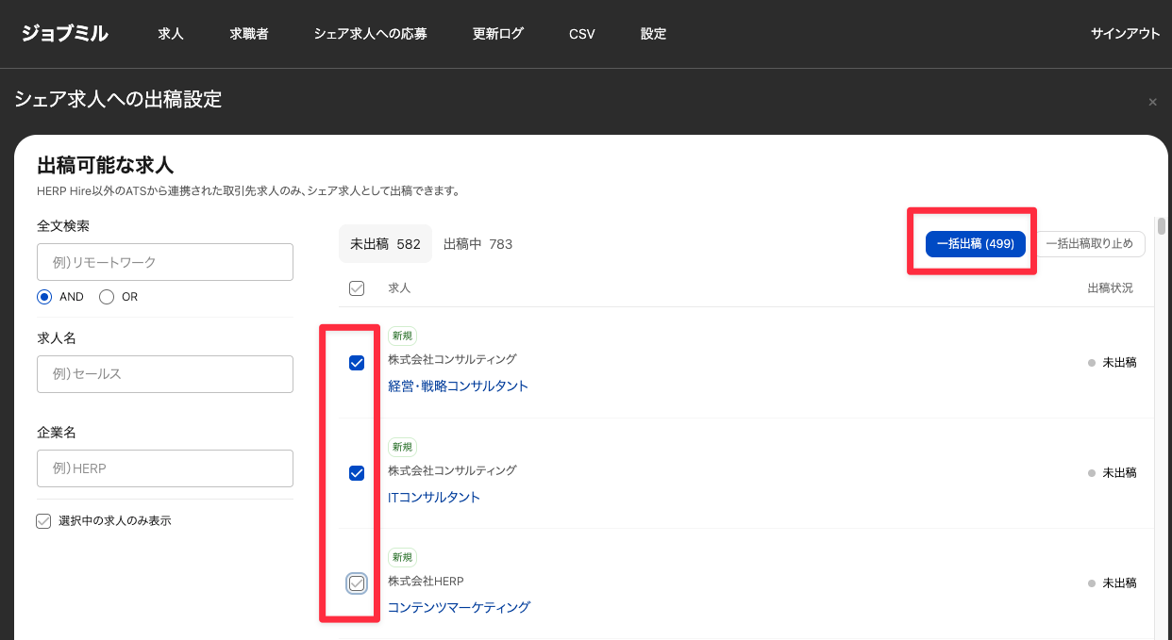
Task: Switch to the 未出稿 582 tab
Action: click(x=385, y=244)
